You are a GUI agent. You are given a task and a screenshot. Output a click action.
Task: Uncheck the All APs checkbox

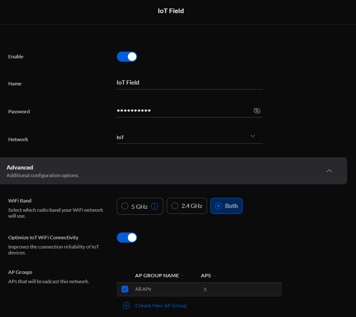click(x=125, y=289)
